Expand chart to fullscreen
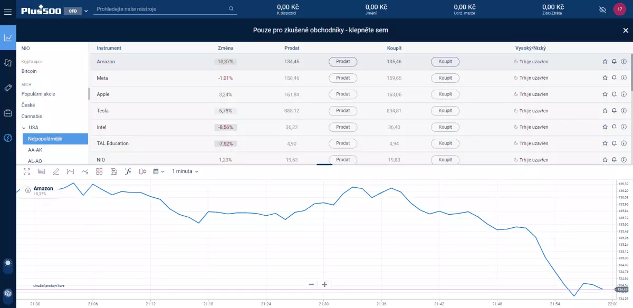Viewport: 633px width, 308px height. pos(27,171)
